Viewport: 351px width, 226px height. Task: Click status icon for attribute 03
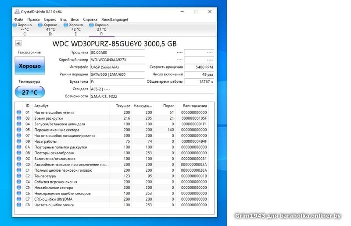pos(19,118)
